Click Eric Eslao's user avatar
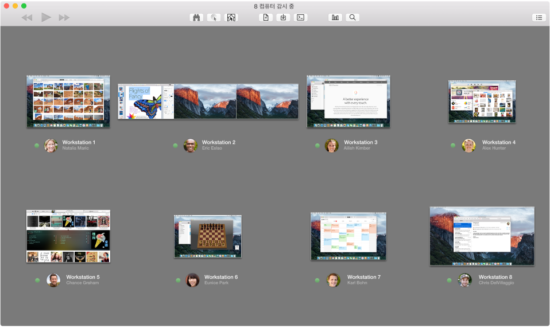Screen dimensions: 550x328 pos(190,145)
